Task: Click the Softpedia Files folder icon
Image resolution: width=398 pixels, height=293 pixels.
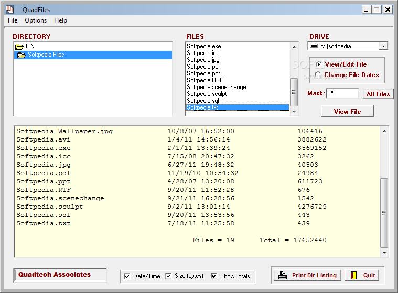Action: click(x=21, y=55)
